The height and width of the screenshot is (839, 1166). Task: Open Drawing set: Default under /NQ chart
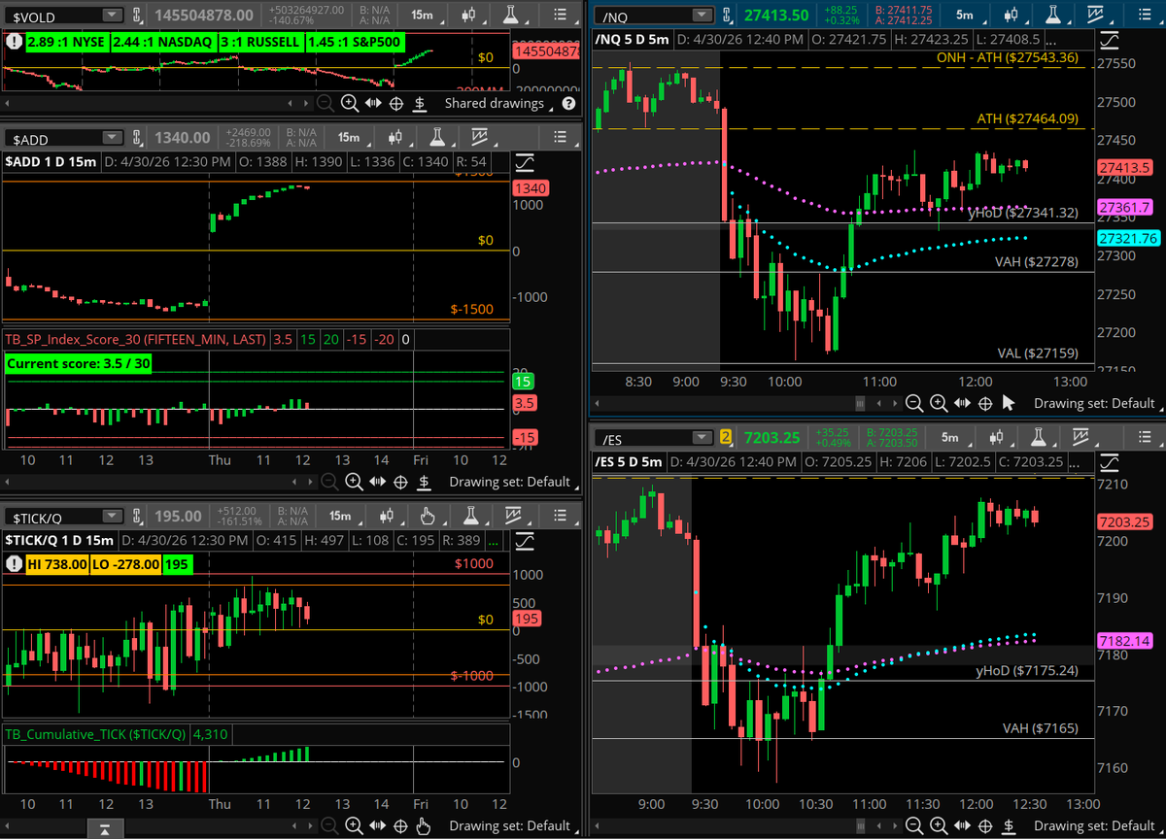1096,403
